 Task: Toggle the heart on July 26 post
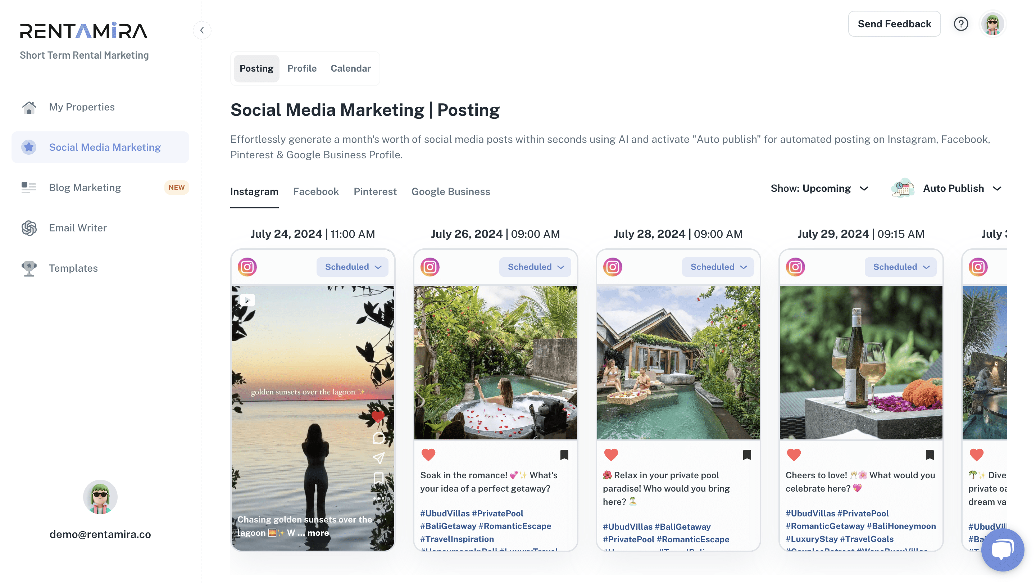[428, 455]
